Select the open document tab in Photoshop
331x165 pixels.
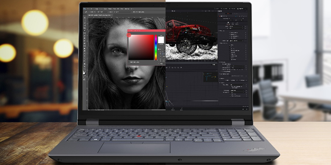pyautogui.click(x=101, y=15)
